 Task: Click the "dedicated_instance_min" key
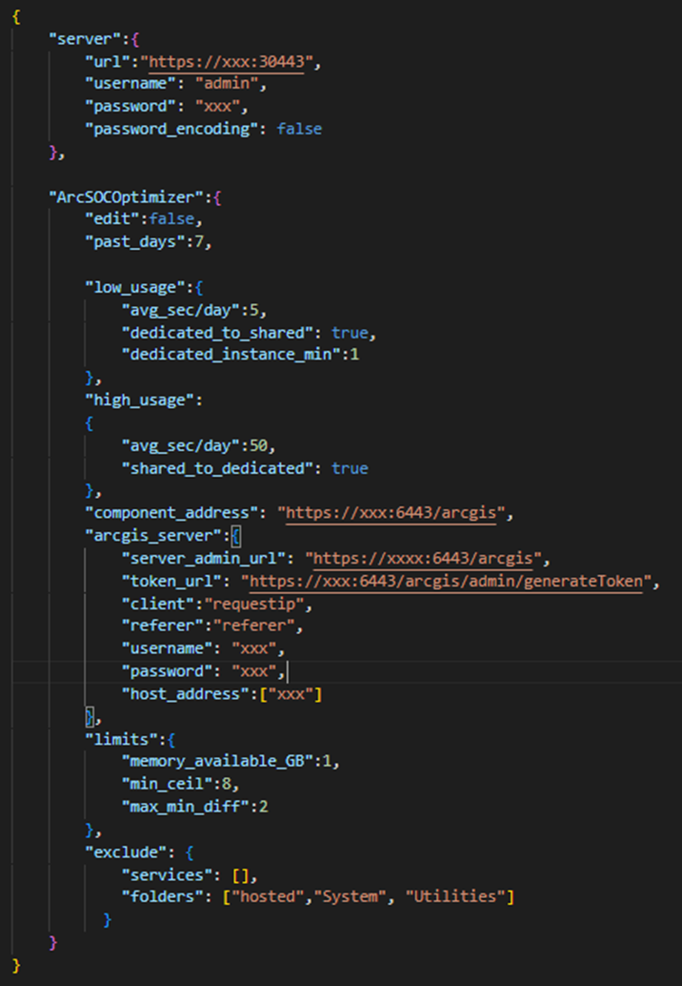(231, 354)
